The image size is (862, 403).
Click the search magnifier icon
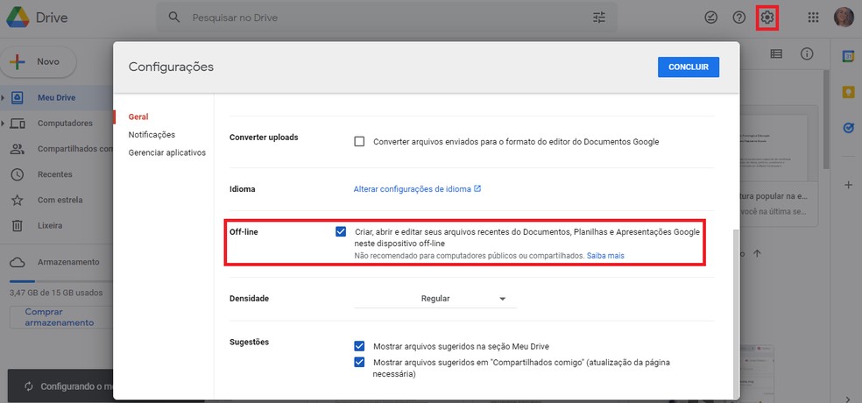click(x=174, y=18)
